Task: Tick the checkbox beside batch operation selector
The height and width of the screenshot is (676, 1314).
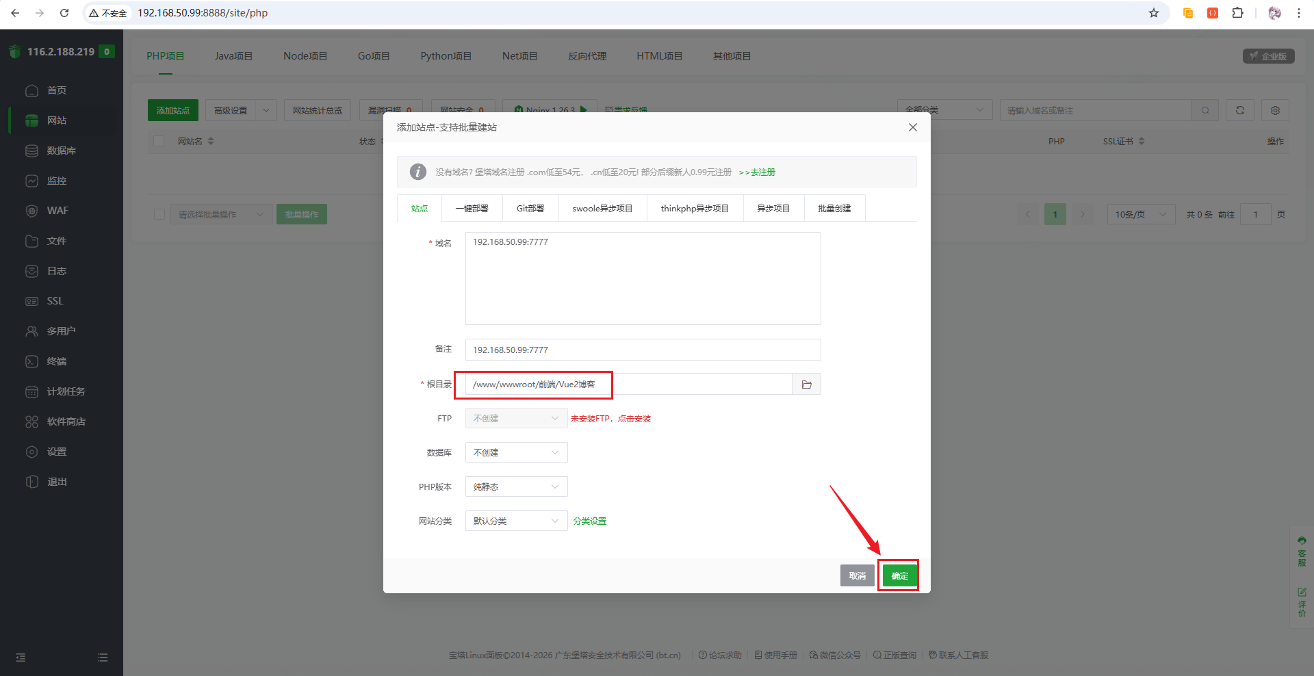Action: point(159,214)
